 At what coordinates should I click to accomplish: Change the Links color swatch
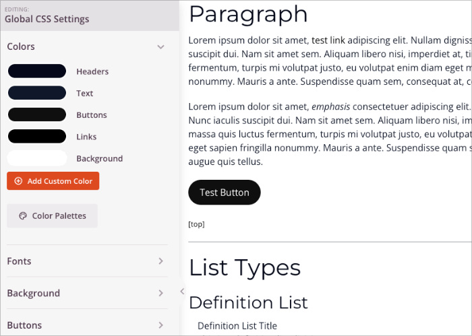pos(37,137)
